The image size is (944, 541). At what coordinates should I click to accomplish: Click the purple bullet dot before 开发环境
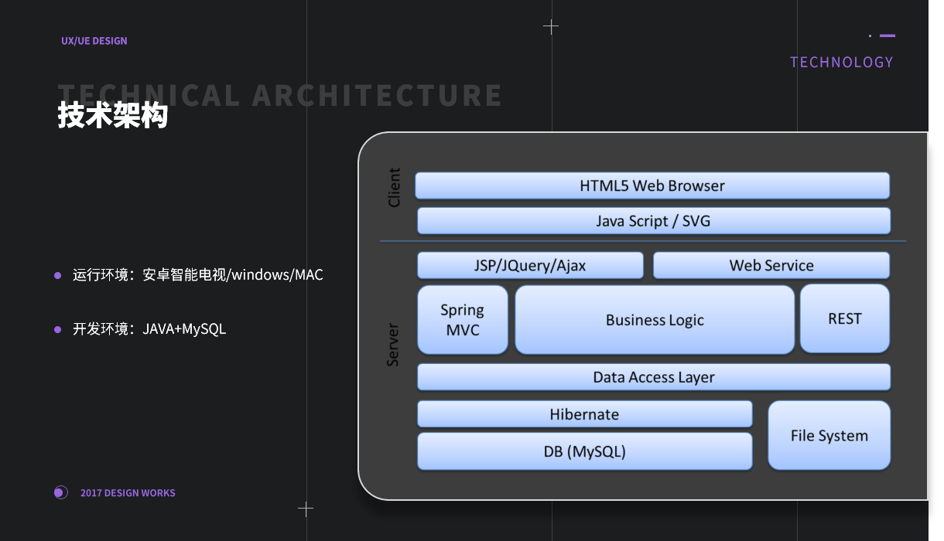click(x=57, y=329)
